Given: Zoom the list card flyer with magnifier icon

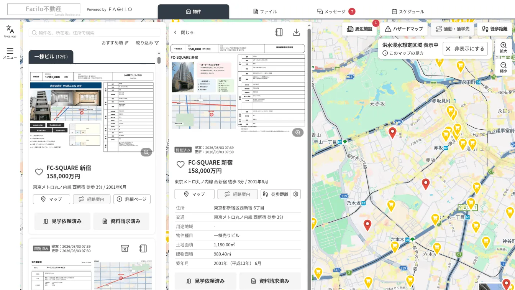Looking at the screenshot, I should (146, 152).
